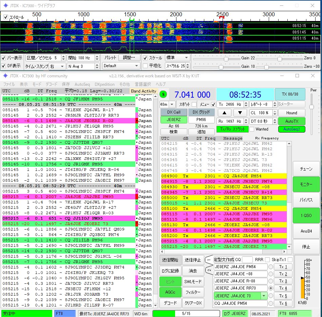Enable the Wanted checkbox

tap(252, 129)
